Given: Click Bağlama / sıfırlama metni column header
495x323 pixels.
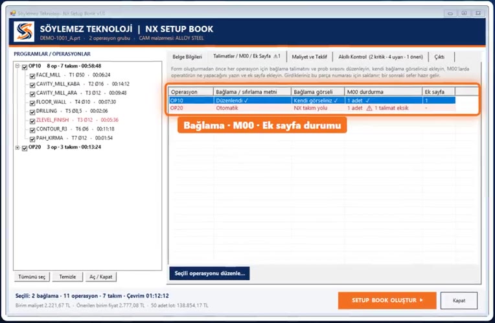Looking at the screenshot, I should point(252,91).
